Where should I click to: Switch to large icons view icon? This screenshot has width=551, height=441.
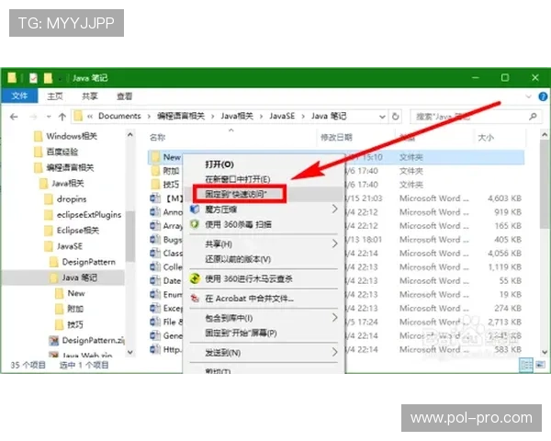coord(540,365)
